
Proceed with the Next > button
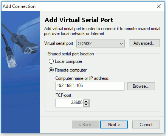(114, 125)
